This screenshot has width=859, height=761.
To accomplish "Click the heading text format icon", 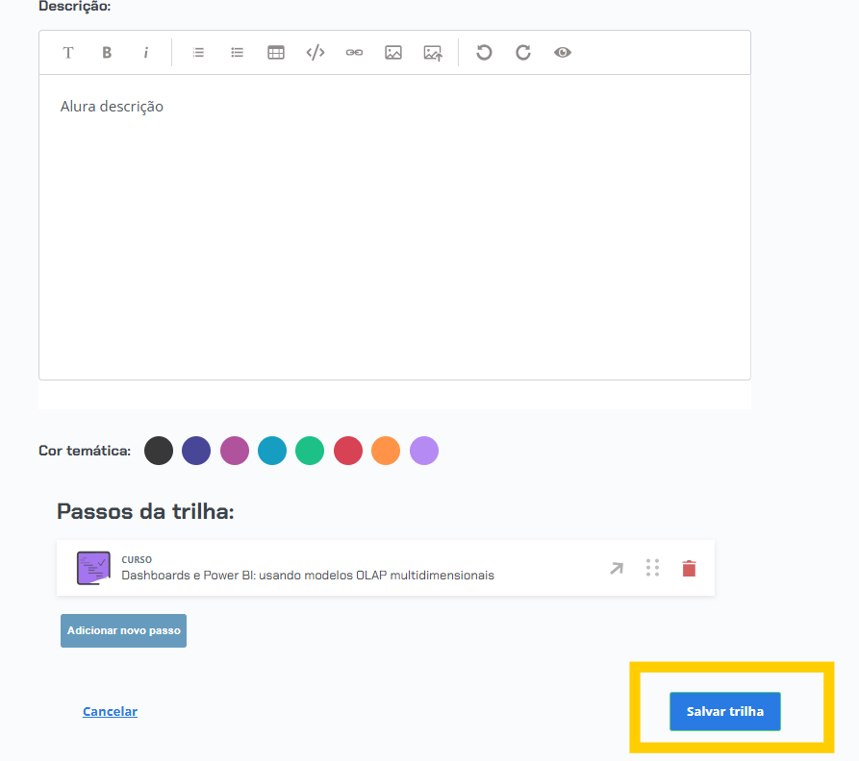I will [x=68, y=53].
